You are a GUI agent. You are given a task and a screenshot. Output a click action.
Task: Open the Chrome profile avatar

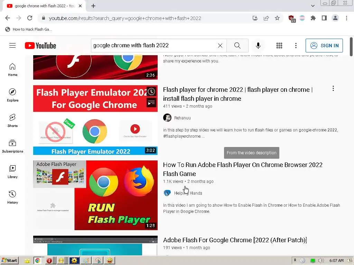pyautogui.click(x=335, y=18)
